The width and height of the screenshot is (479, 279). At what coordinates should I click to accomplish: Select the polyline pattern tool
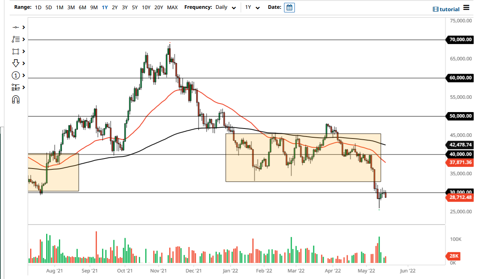pos(16,39)
